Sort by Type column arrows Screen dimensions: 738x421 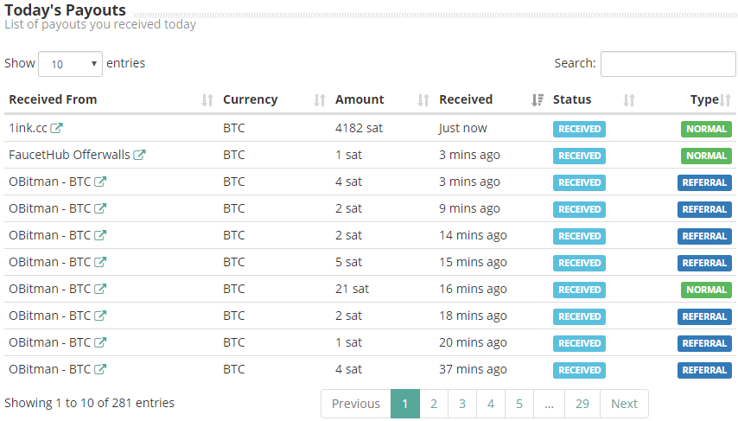(x=725, y=99)
